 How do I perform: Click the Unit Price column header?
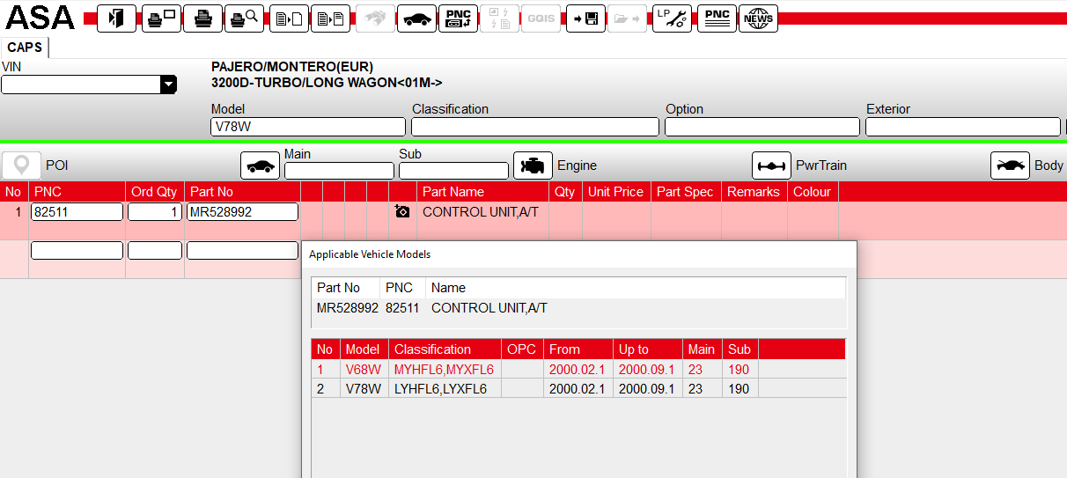tap(616, 192)
